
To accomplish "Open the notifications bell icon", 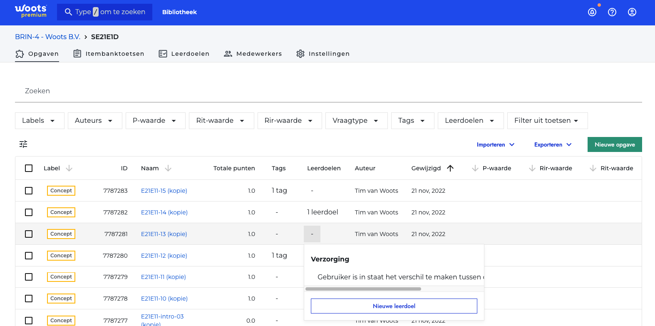I will pyautogui.click(x=592, y=12).
